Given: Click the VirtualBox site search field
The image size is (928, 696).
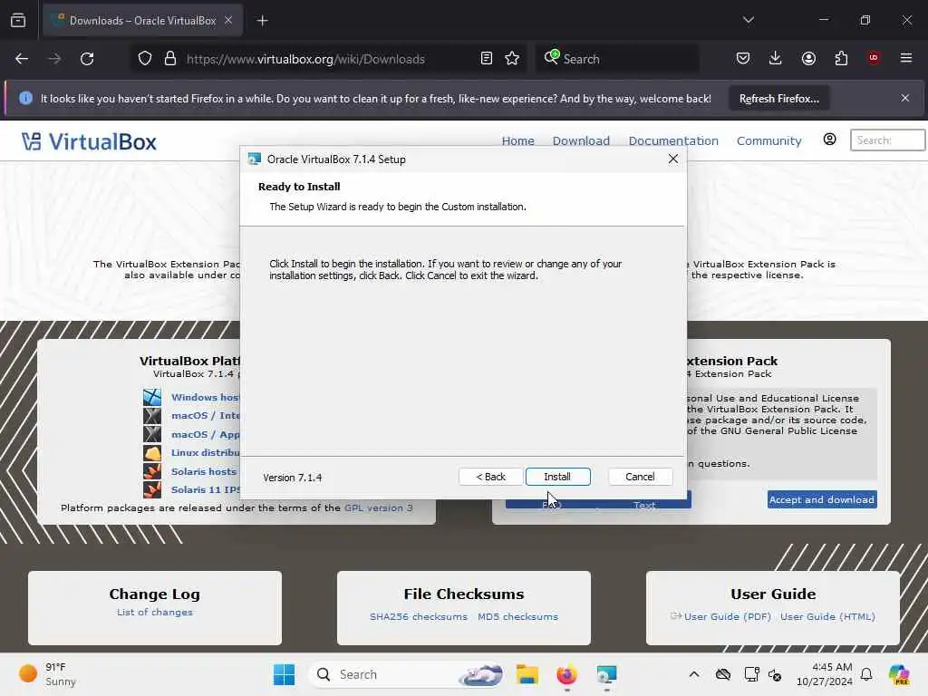Looking at the screenshot, I should [887, 140].
